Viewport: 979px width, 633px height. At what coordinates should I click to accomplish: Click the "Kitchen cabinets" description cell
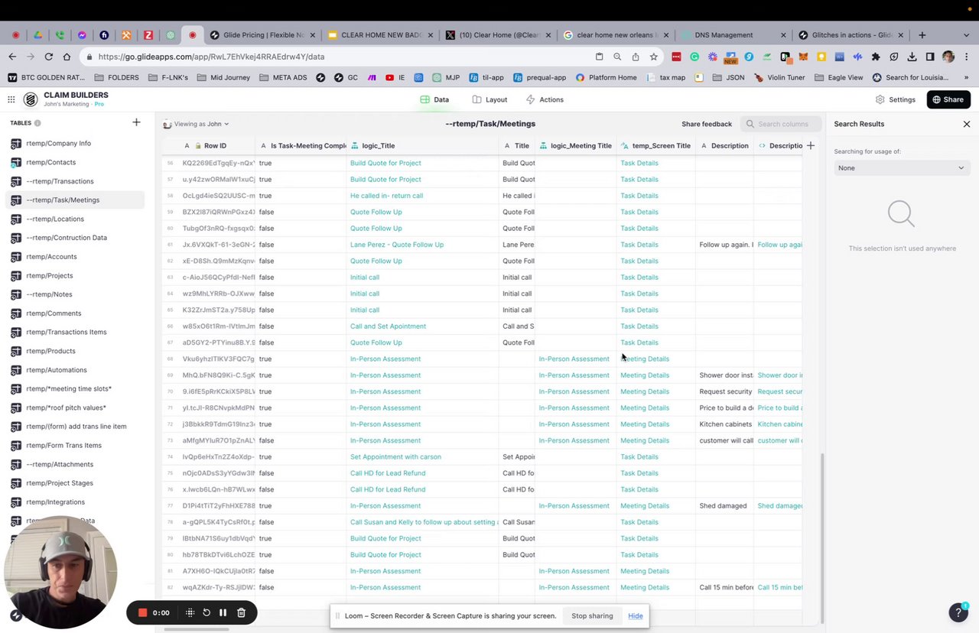point(724,424)
